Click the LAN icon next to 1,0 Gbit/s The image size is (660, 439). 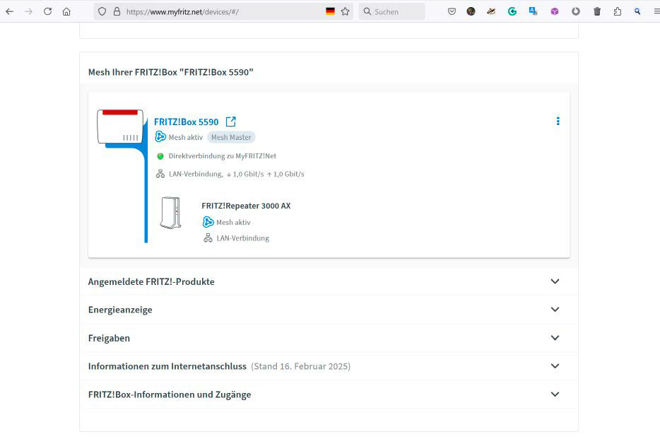coord(160,174)
